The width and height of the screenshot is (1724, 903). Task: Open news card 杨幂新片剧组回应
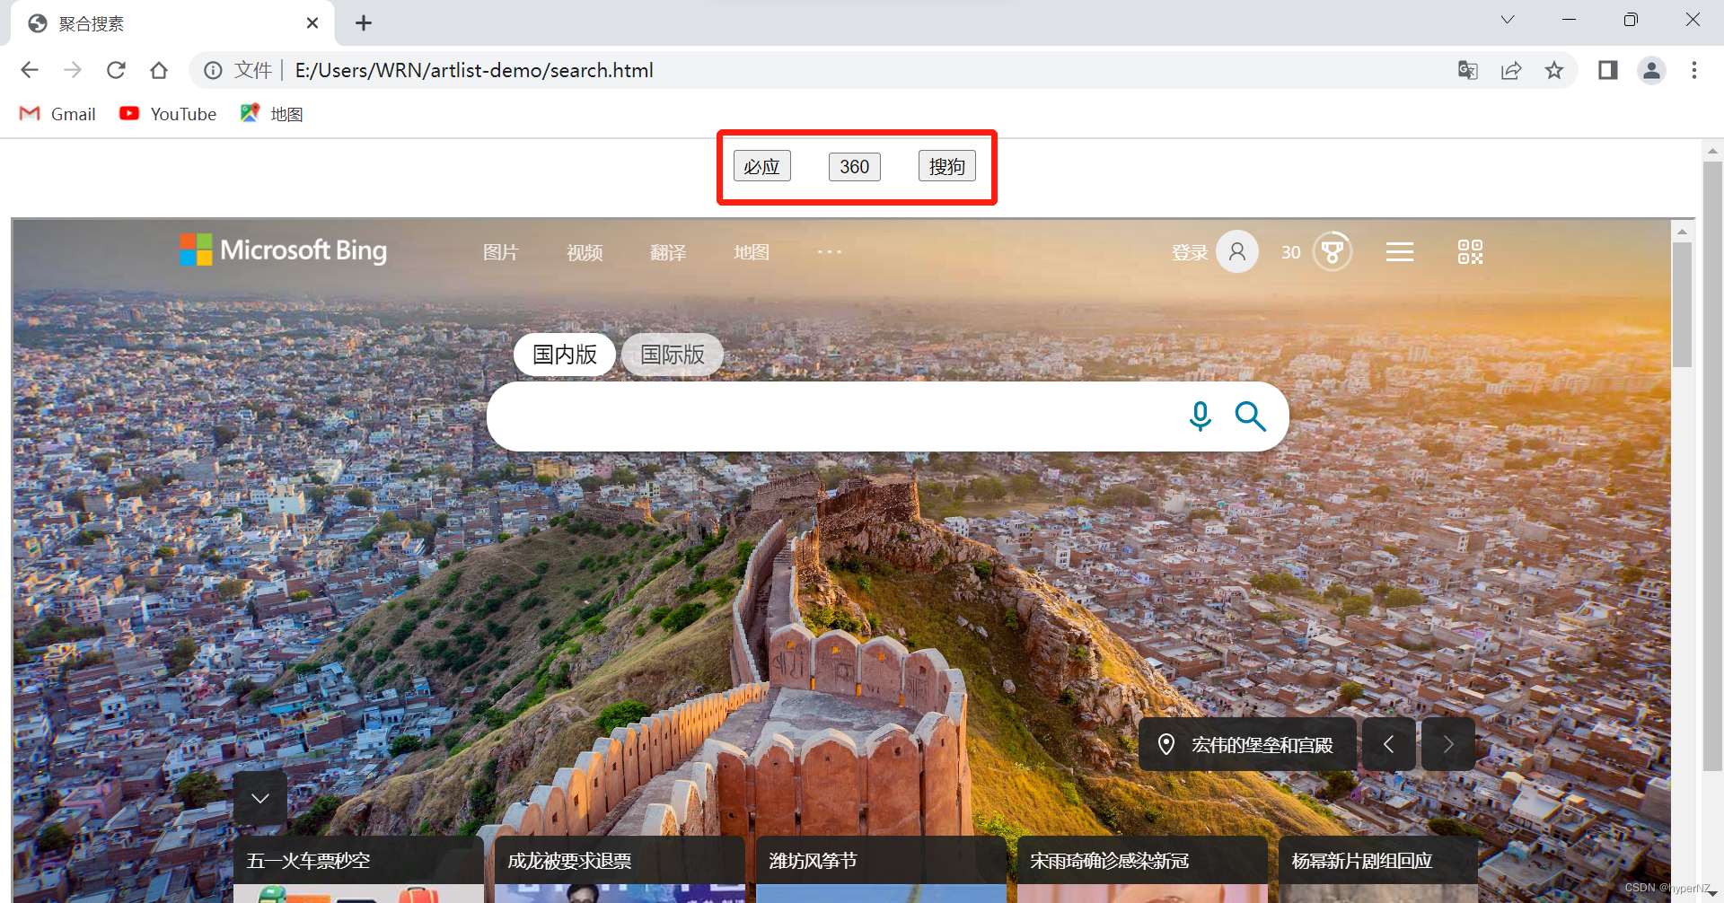1378,869
